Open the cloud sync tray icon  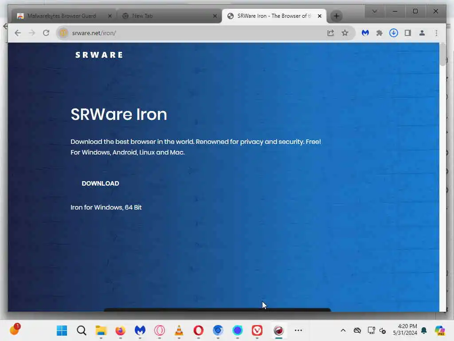click(x=357, y=330)
